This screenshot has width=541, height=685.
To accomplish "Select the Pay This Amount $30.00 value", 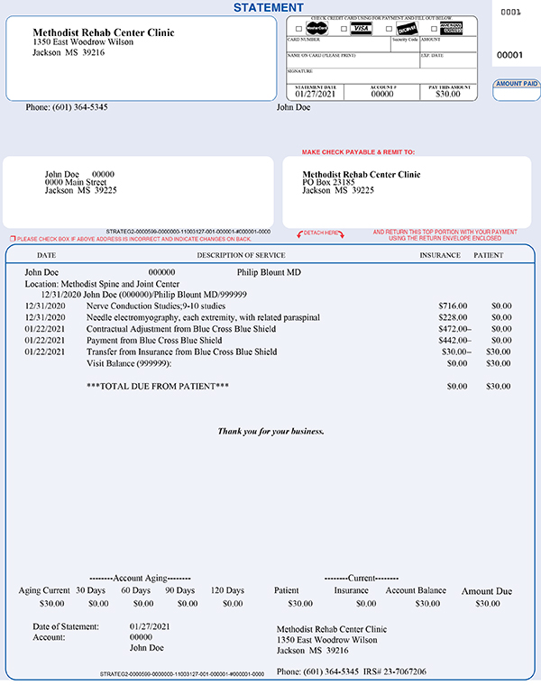I will 448,94.
